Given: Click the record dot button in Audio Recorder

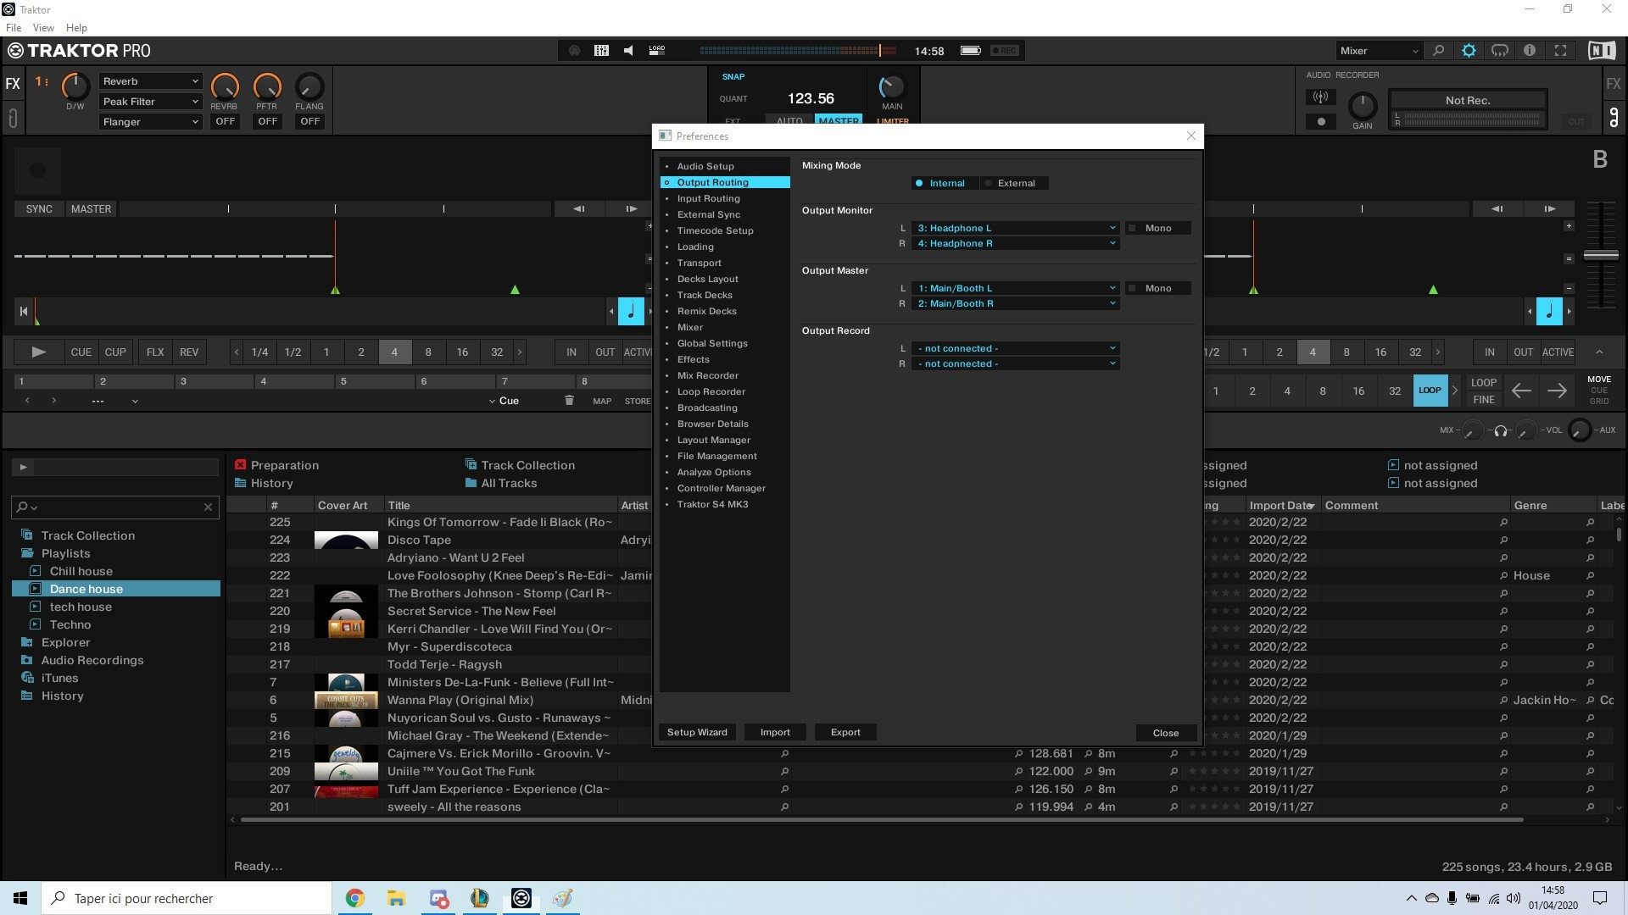Looking at the screenshot, I should click(x=1321, y=121).
